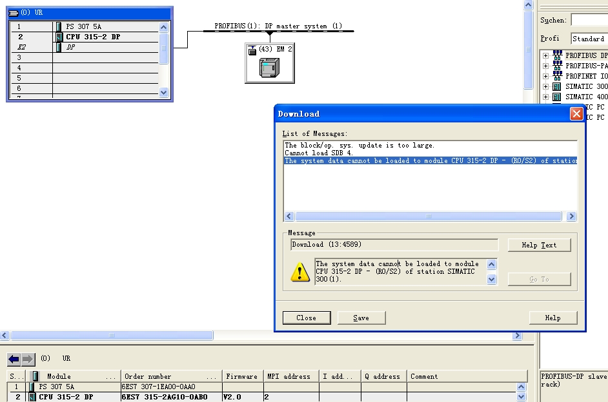Screen dimensions: 608x402
Task: Click the Save button in Download dialog
Action: coord(361,318)
